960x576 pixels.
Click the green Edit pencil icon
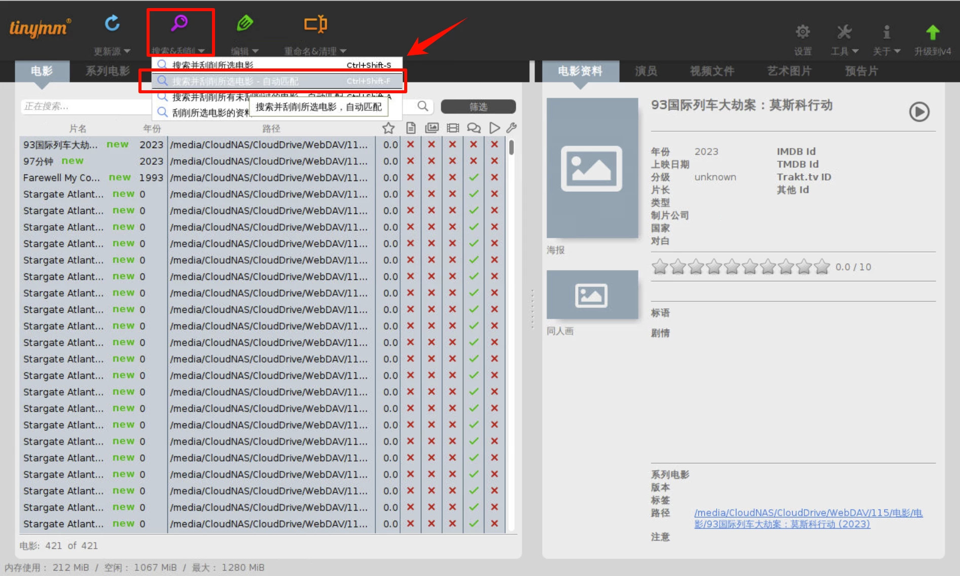tap(245, 23)
